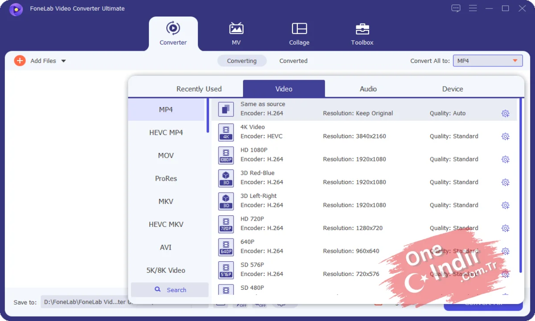Image resolution: width=535 pixels, height=321 pixels.
Task: Select MOV format
Action: tap(166, 155)
